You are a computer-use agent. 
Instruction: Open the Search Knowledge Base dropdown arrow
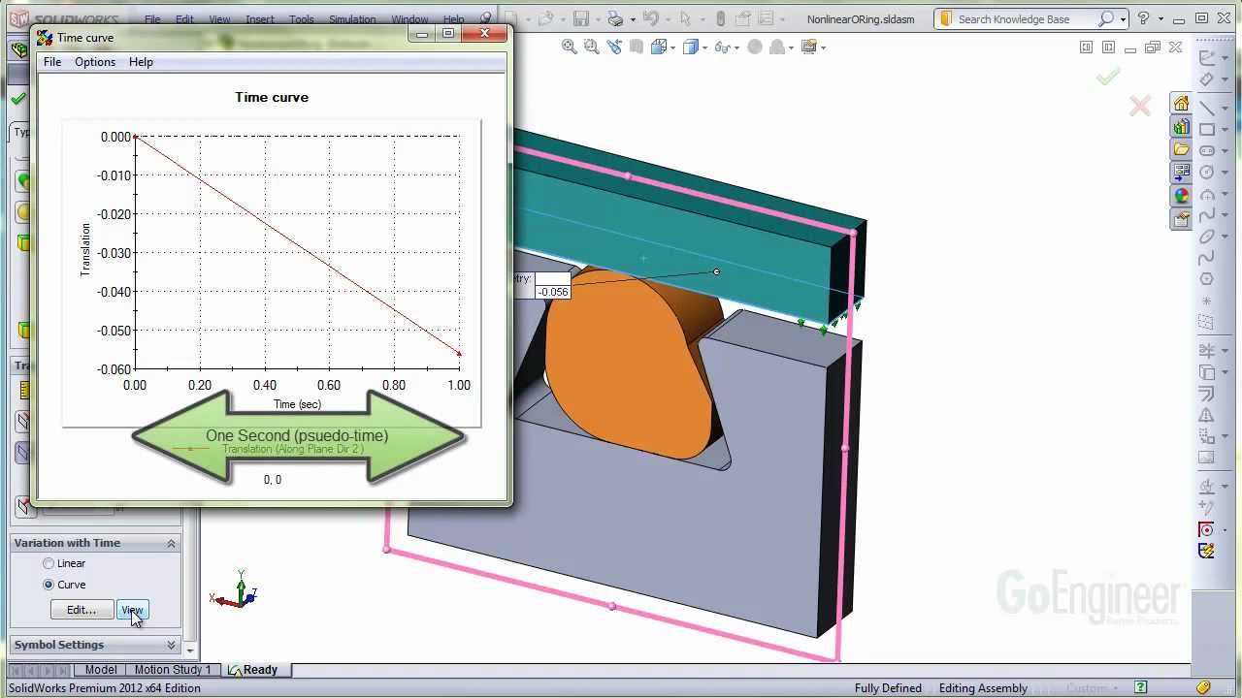(1123, 18)
